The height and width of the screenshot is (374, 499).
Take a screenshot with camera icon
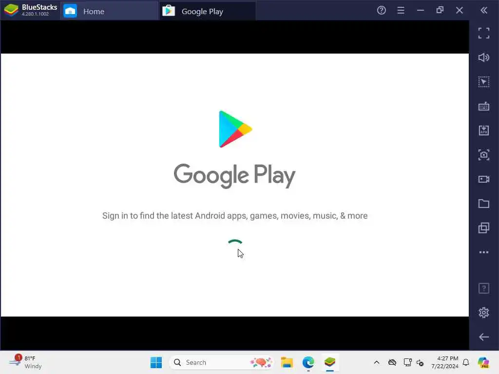coord(484,155)
